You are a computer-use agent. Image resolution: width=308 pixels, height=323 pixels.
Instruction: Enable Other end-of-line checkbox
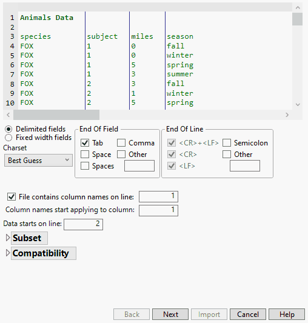tap(227, 155)
